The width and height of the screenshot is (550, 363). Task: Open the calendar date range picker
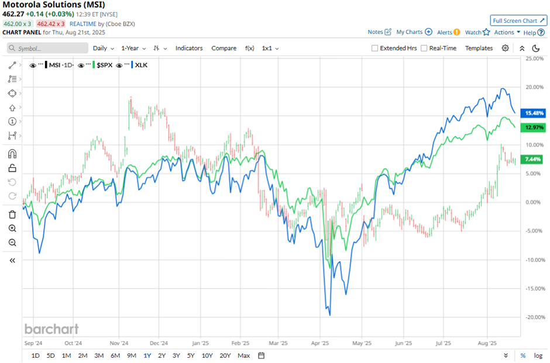click(262, 355)
